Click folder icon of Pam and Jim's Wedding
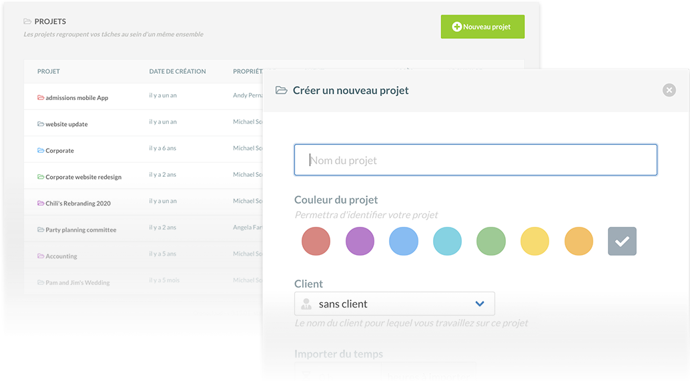The image size is (690, 381). (x=41, y=282)
